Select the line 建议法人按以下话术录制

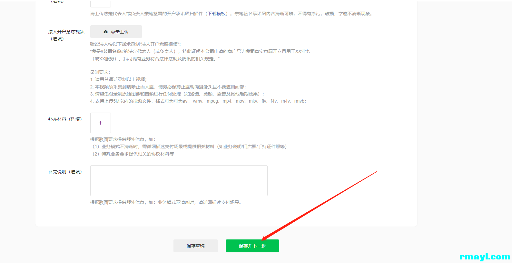click(135, 44)
